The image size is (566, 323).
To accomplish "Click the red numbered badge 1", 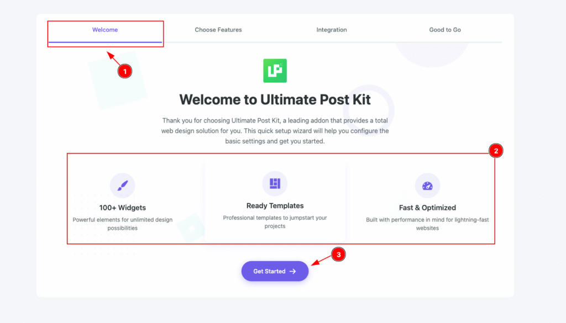I will point(125,71).
